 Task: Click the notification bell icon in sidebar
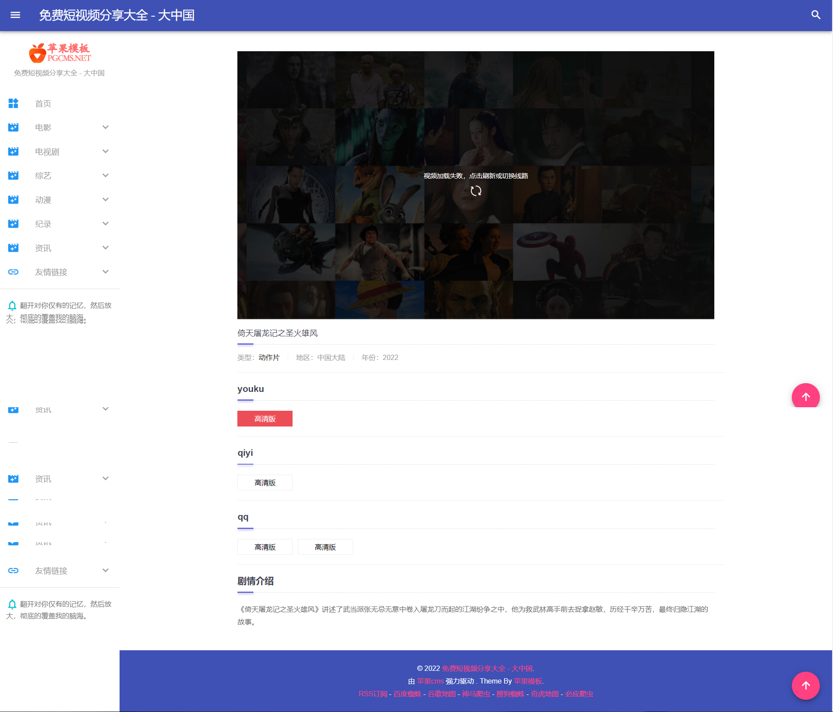tap(12, 305)
